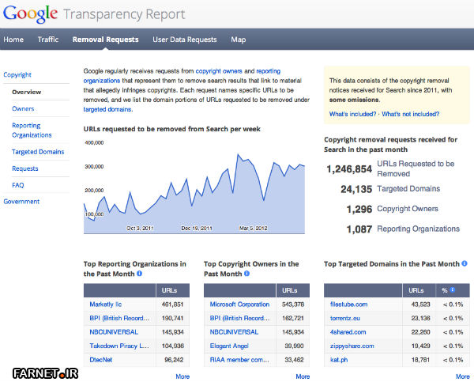Click the Google logo
Image resolution: width=474 pixels, height=382 pixels.
point(30,13)
